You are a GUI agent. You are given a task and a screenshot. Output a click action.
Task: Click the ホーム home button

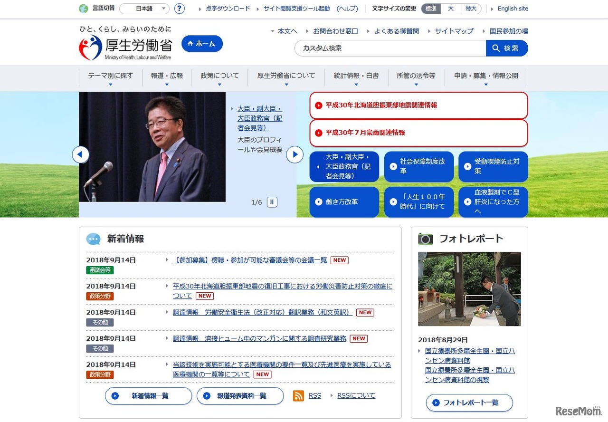pos(202,43)
